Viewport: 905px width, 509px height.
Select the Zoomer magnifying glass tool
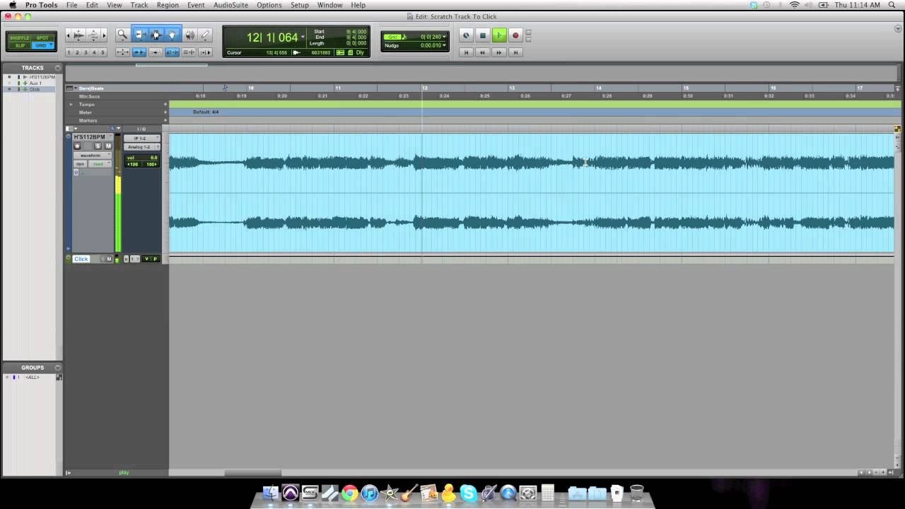pyautogui.click(x=122, y=35)
